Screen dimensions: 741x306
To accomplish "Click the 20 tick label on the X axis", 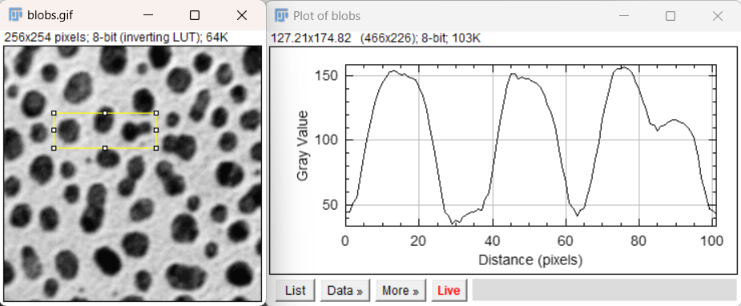I will pyautogui.click(x=419, y=241).
